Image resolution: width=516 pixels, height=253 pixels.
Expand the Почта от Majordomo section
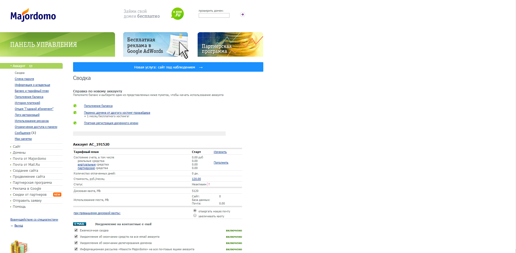pyautogui.click(x=29, y=159)
